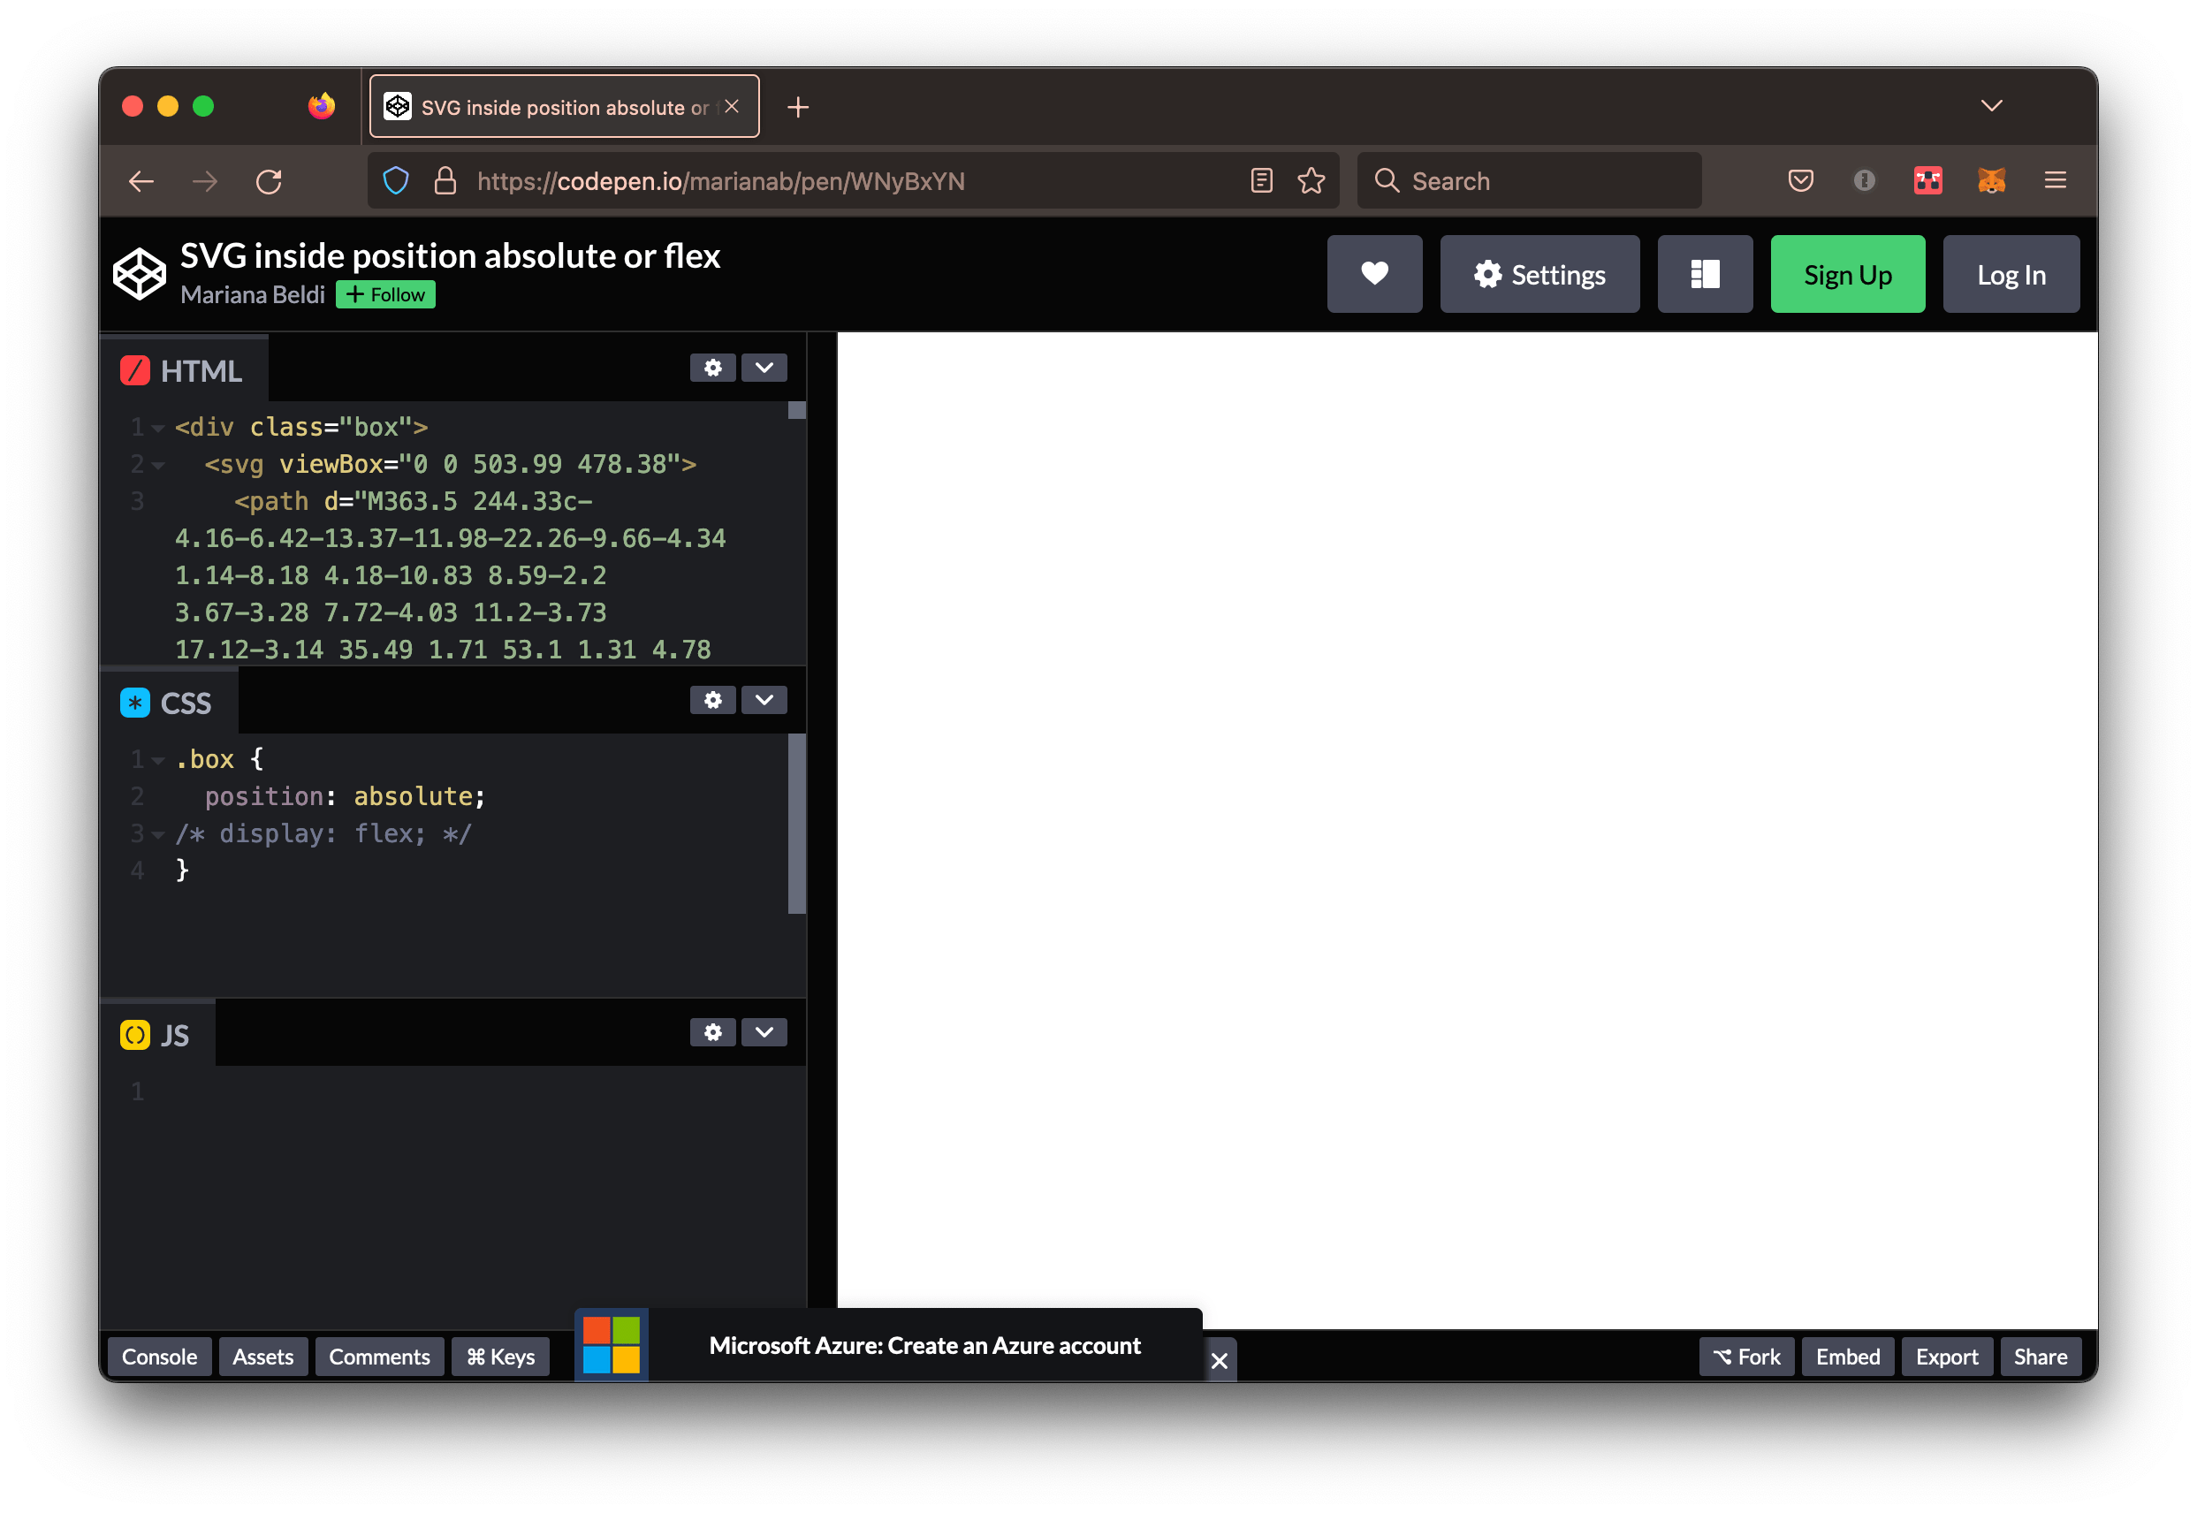Expand the HTML editor dropdown chevron
This screenshot has width=2197, height=1513.
click(x=764, y=368)
